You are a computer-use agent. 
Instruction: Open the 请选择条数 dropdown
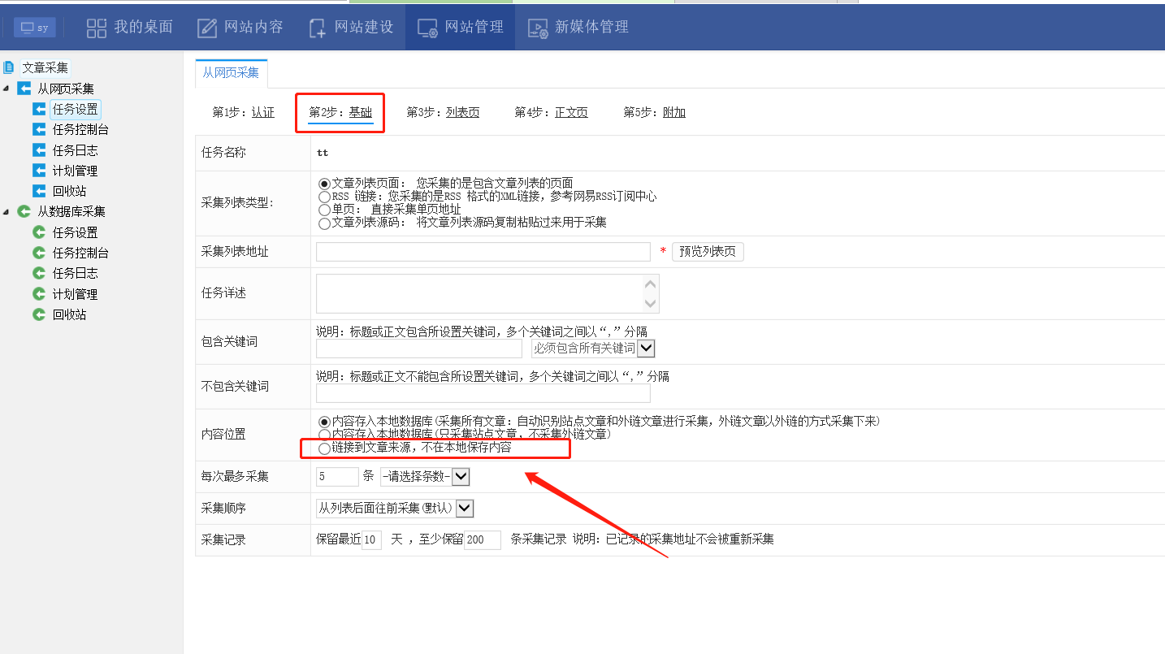pyautogui.click(x=461, y=477)
